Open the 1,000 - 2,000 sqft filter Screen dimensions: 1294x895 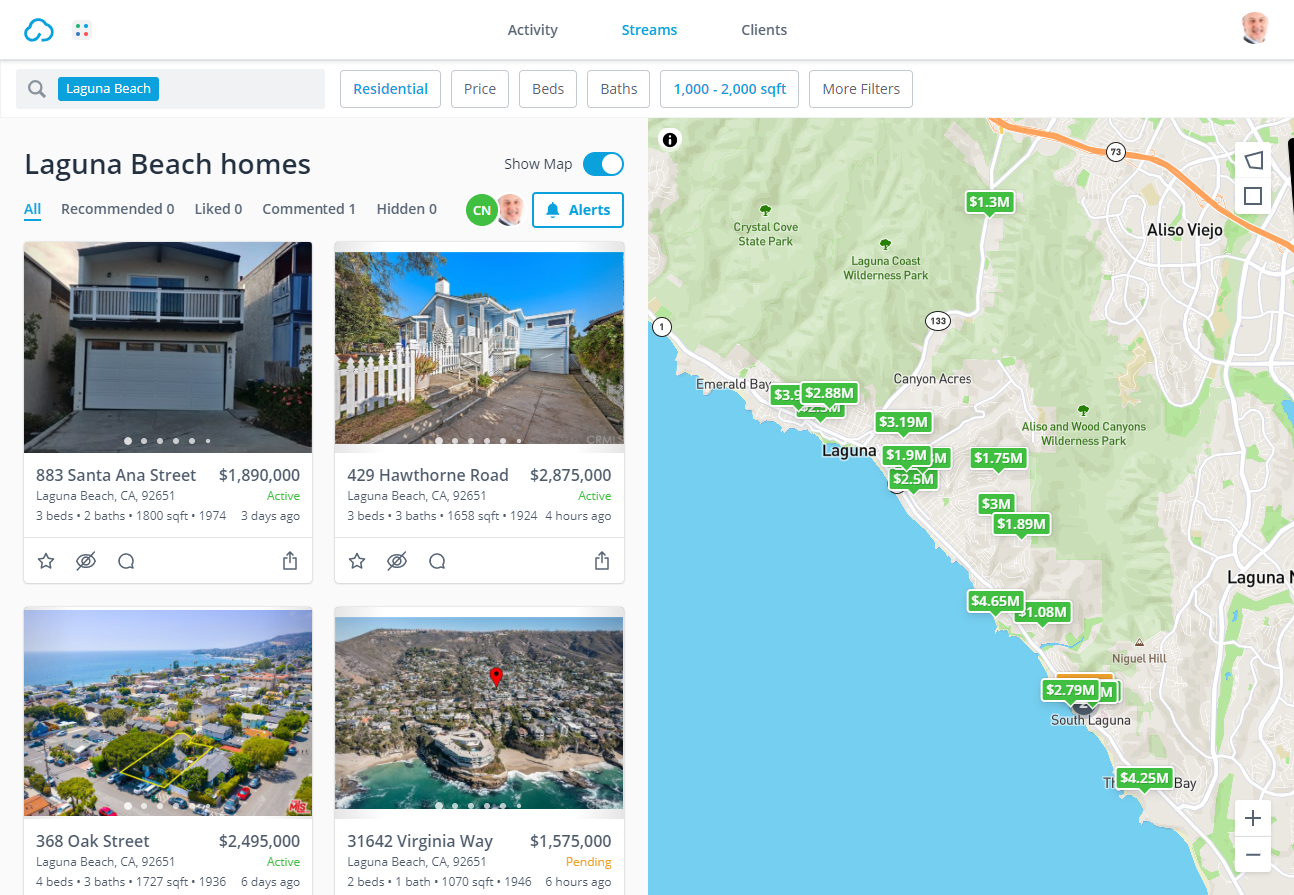pyautogui.click(x=730, y=89)
